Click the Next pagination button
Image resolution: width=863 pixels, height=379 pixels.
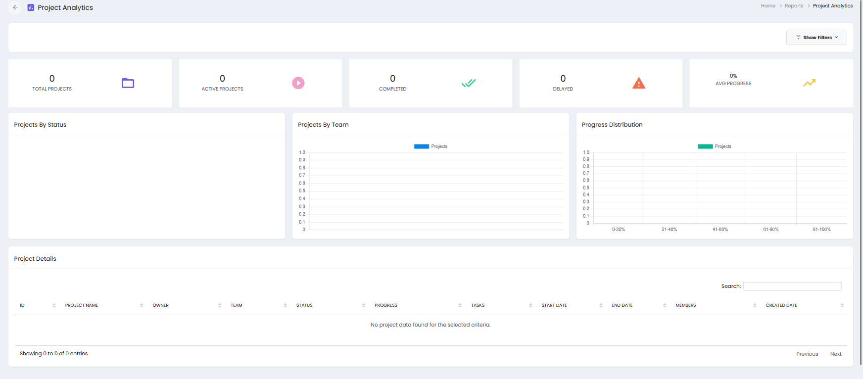pos(836,354)
